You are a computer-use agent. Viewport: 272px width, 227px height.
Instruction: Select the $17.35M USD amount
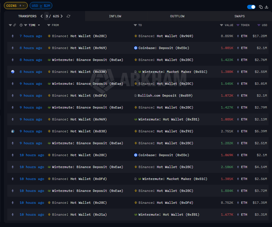click(260, 203)
